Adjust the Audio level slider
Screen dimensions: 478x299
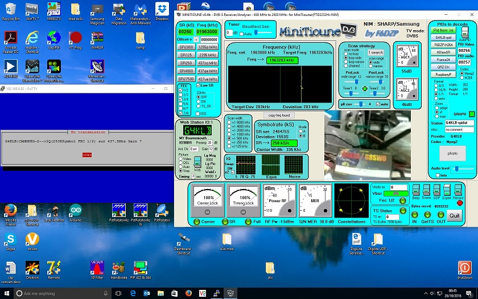coord(463,169)
